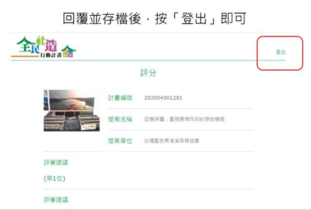The height and width of the screenshot is (210, 311).
Task: Click the 提案單位 label
Action: [x=120, y=141]
